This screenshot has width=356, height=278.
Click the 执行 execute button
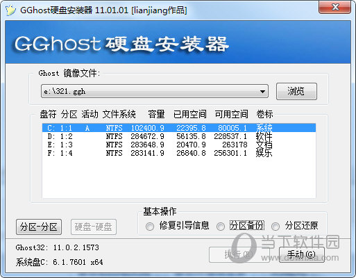tap(239, 254)
